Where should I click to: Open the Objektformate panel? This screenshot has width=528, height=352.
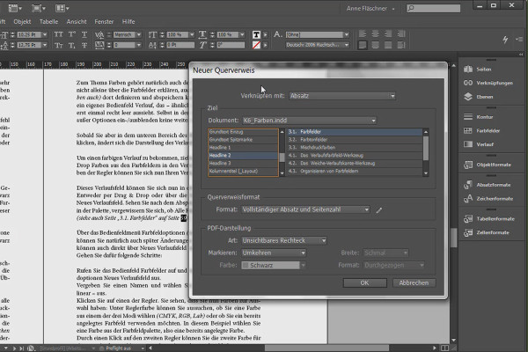click(488, 165)
